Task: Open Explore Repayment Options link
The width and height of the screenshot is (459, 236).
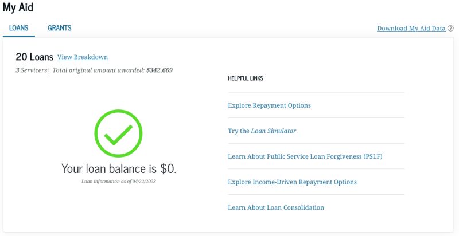Action: point(269,105)
